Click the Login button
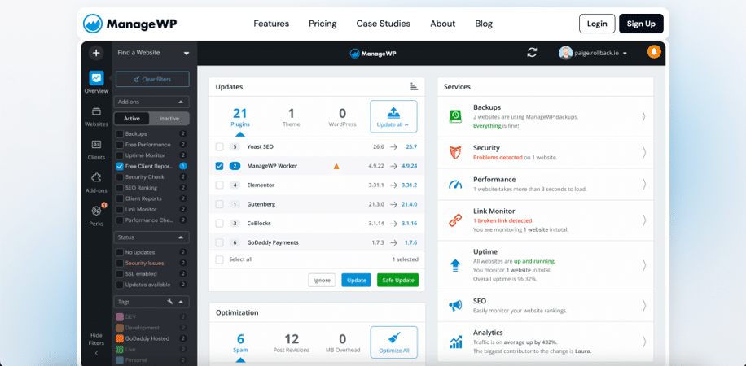 597,24
